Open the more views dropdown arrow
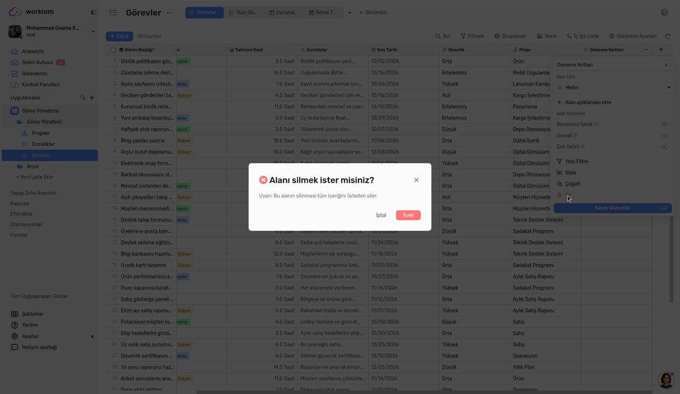Screen dimensions: 680x394 [x=350, y=13]
